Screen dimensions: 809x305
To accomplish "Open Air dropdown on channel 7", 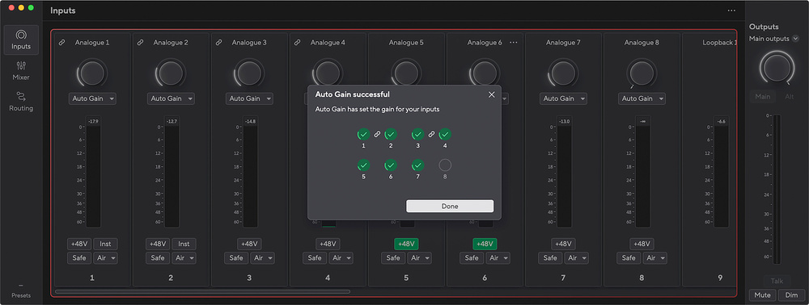I will [576, 257].
